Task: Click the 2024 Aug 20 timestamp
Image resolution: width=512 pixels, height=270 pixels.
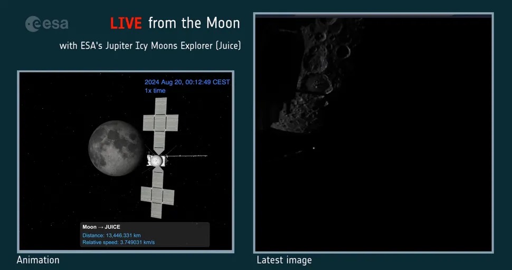Action: [187, 82]
